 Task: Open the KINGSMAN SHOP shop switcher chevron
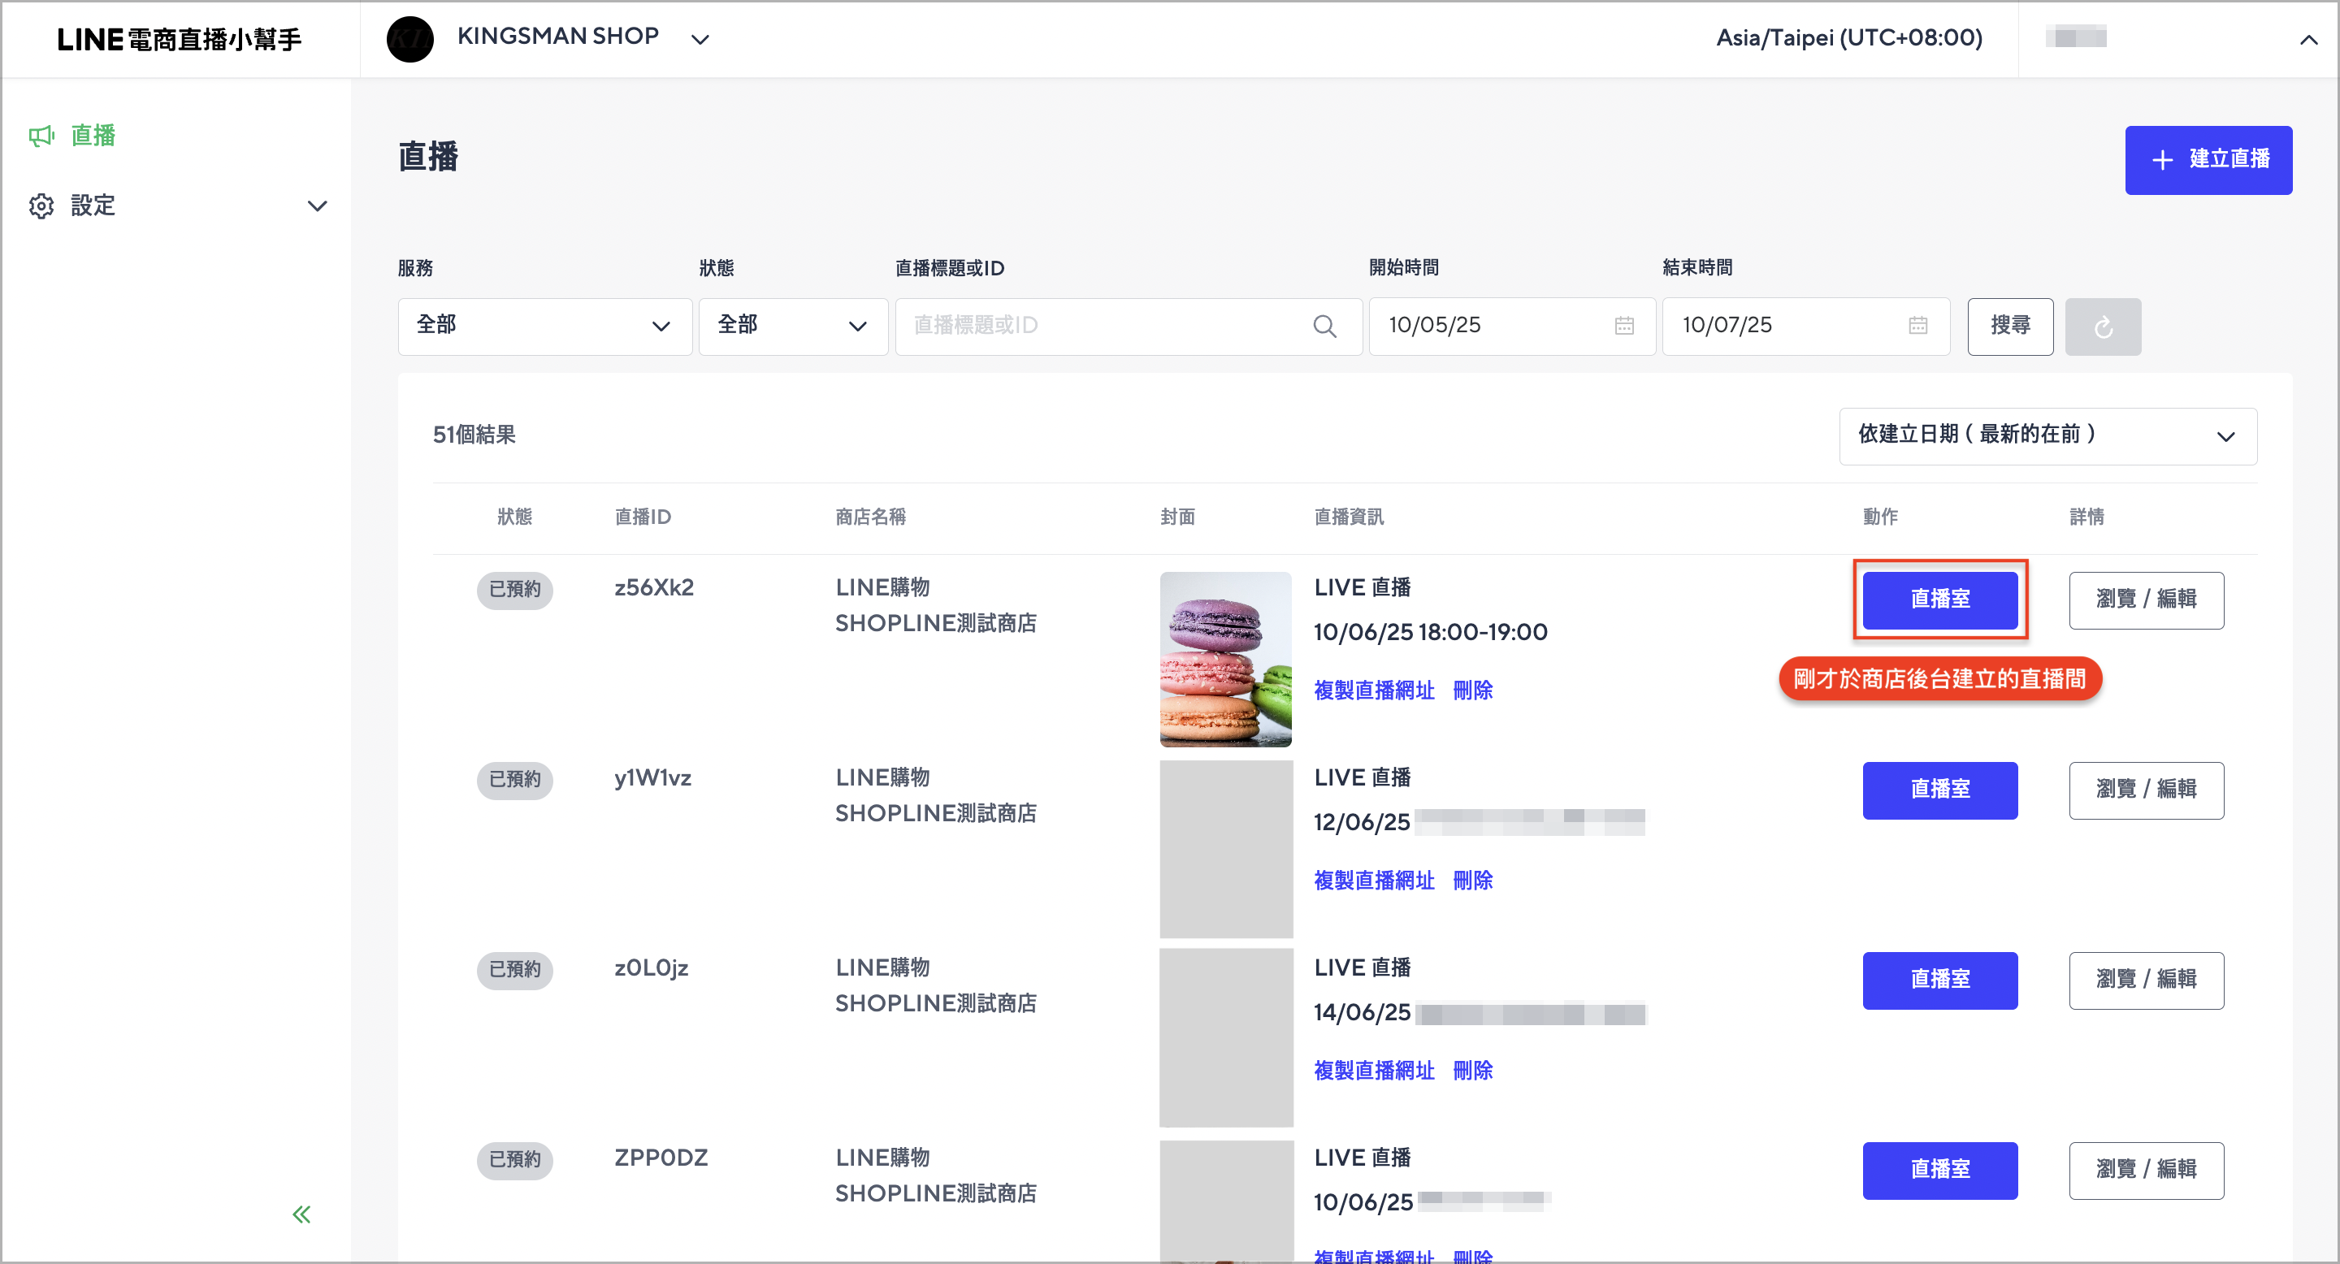pos(700,39)
